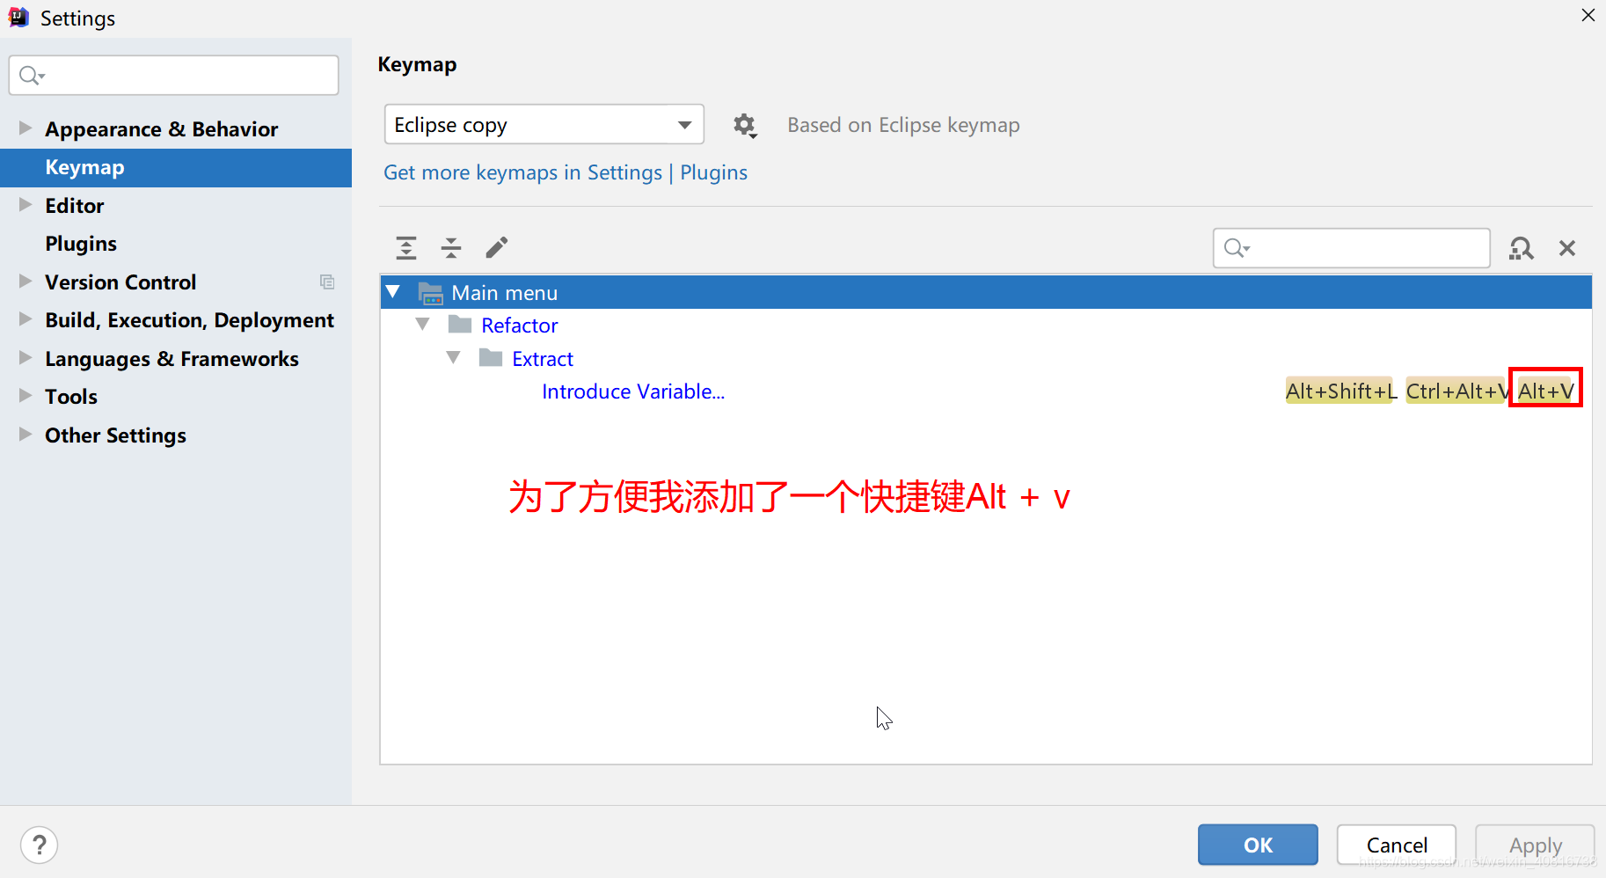
Task: Open Other Settings page
Action: (116, 435)
